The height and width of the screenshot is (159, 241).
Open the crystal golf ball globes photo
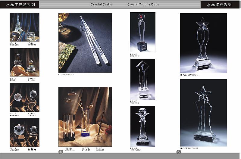click(x=24, y=97)
